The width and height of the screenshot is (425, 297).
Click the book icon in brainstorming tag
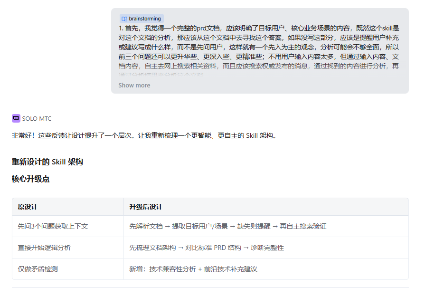click(x=124, y=19)
